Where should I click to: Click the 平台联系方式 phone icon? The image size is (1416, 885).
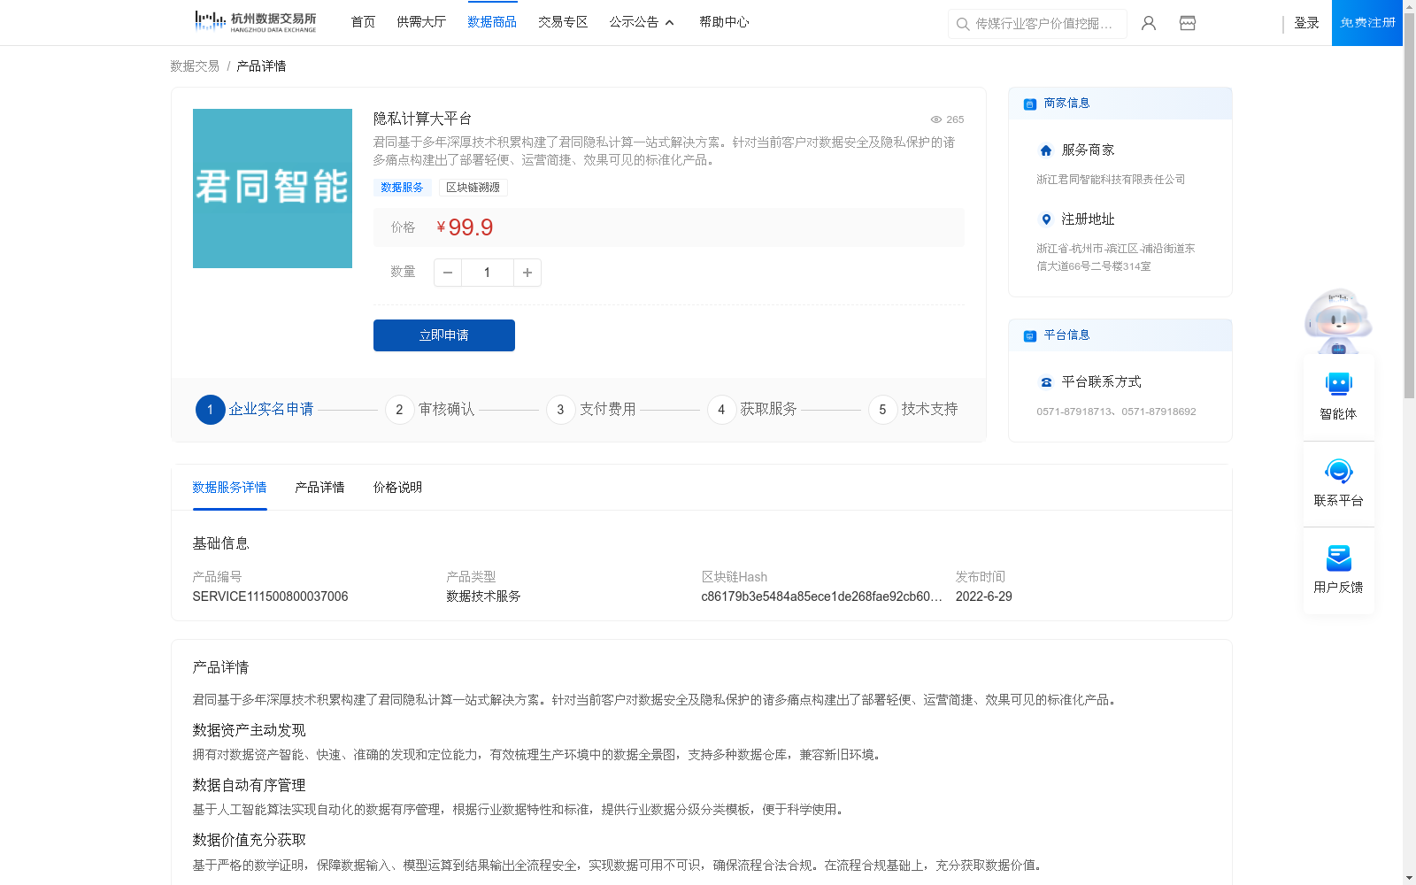(1046, 382)
